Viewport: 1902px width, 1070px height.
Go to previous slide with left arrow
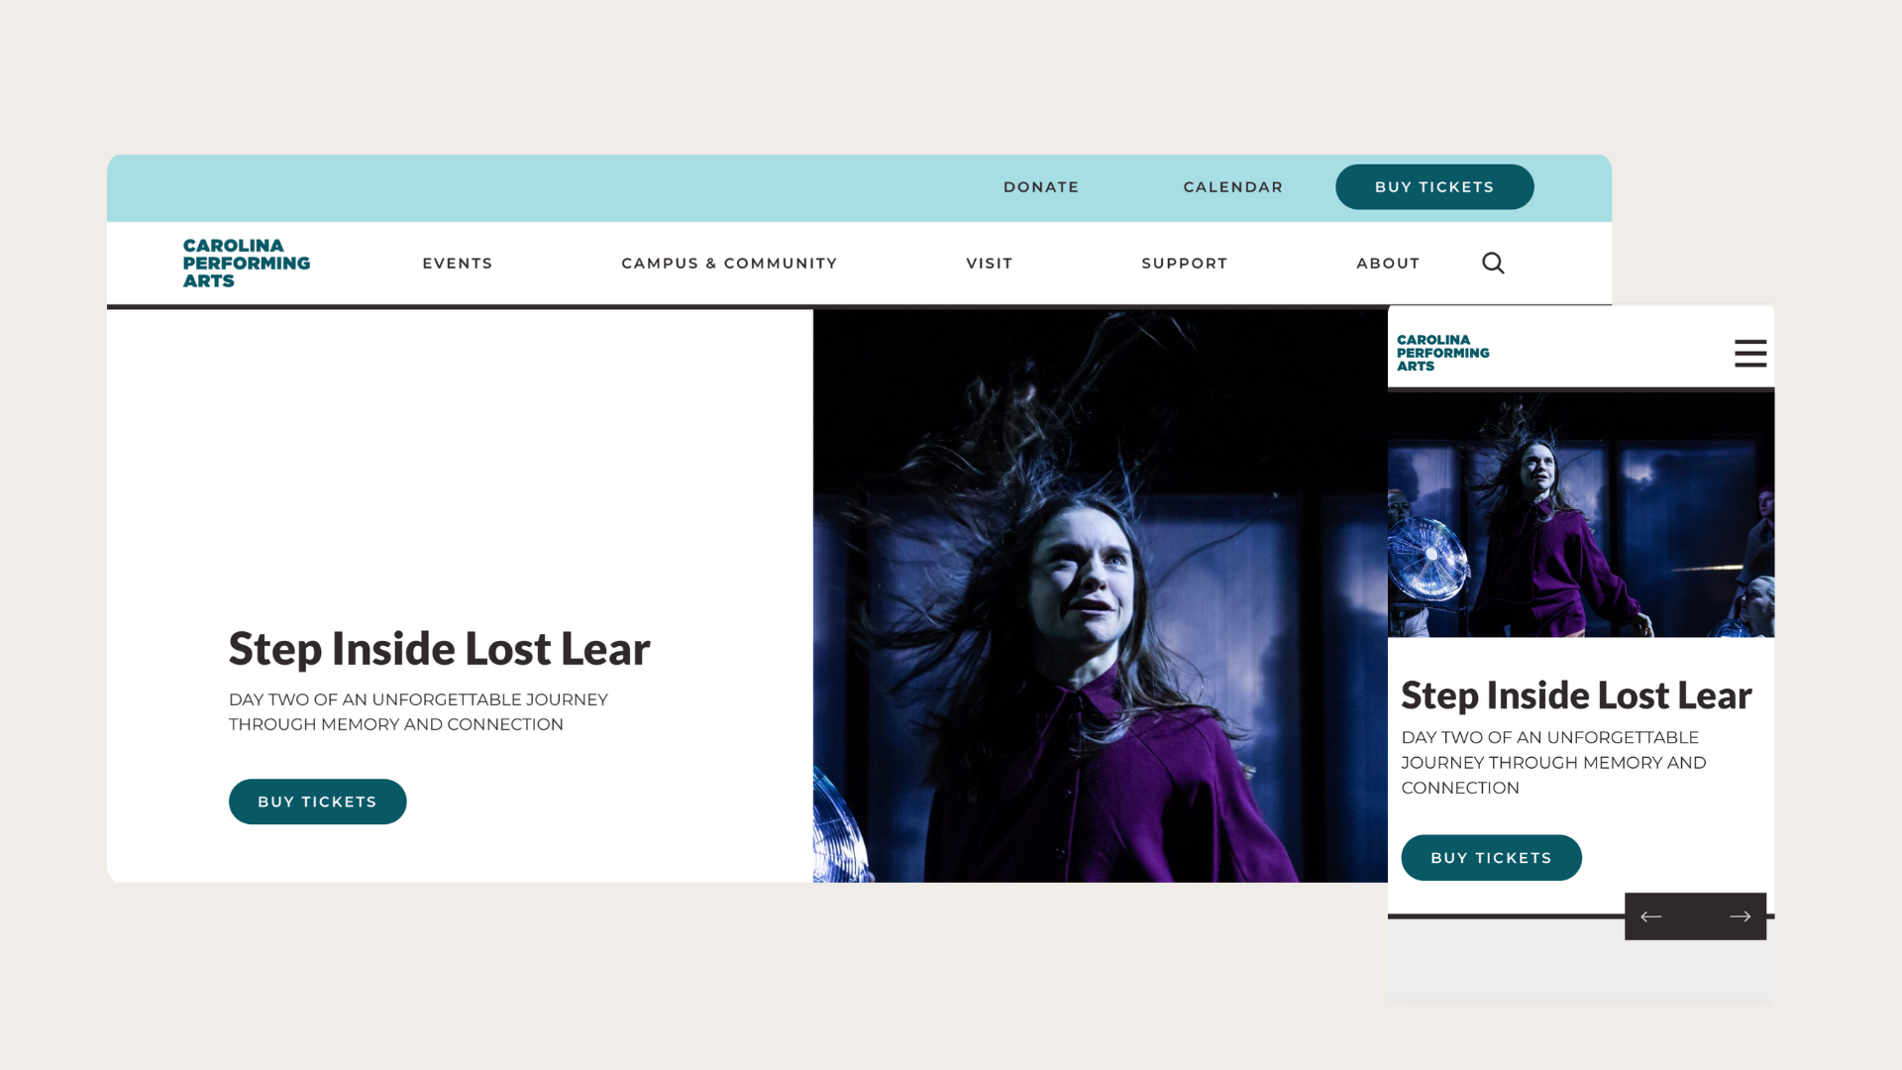1651,916
